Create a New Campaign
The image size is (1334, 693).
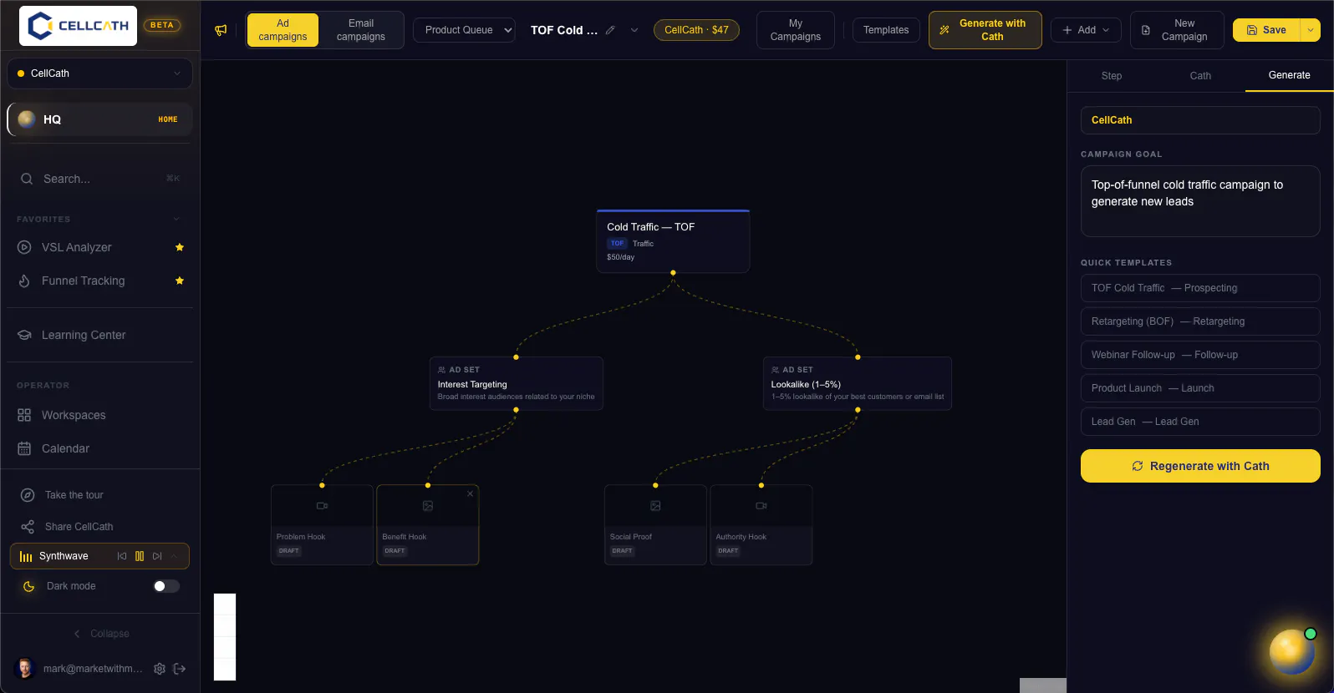[x=1177, y=30]
